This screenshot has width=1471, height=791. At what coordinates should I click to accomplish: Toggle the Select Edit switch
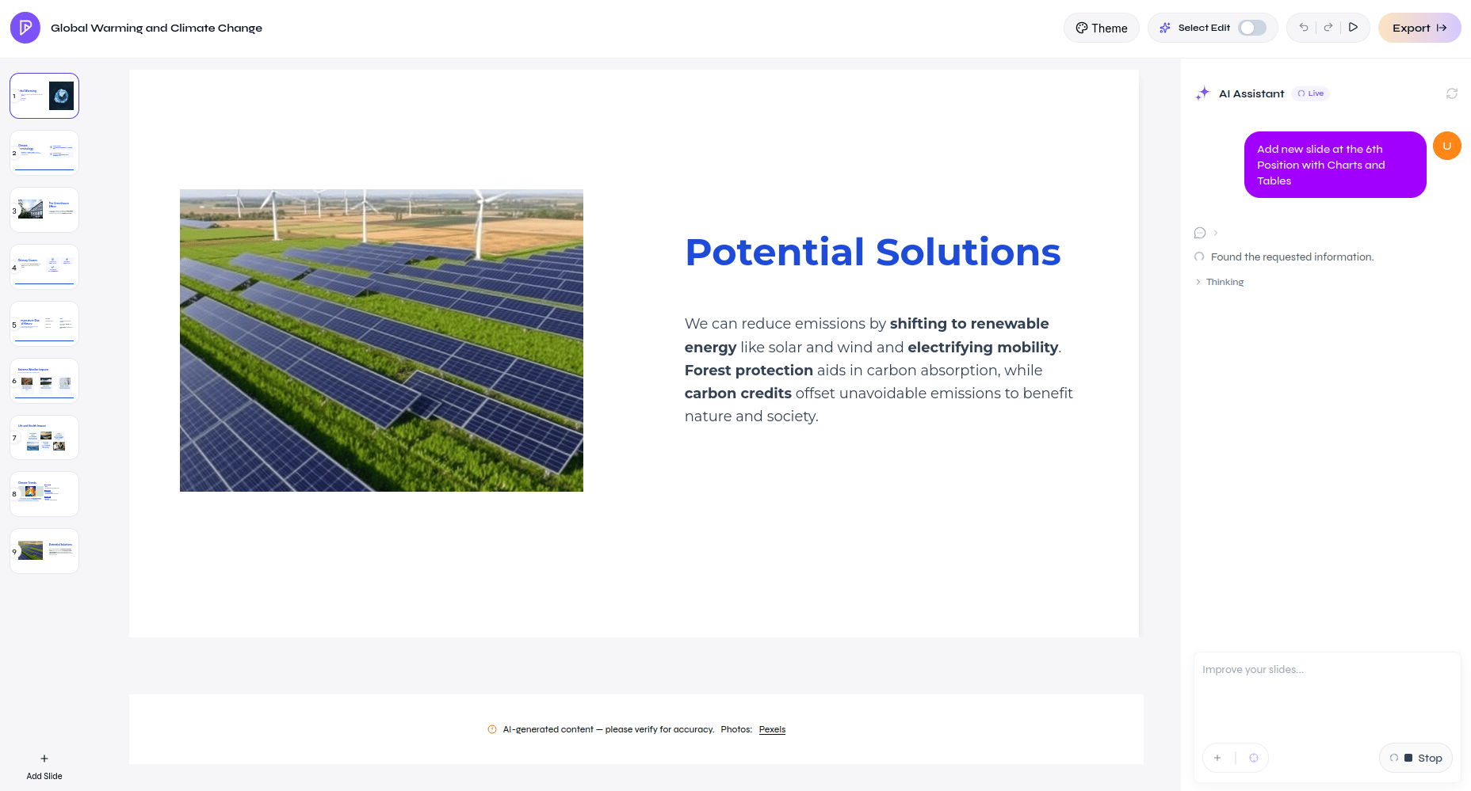tap(1252, 28)
